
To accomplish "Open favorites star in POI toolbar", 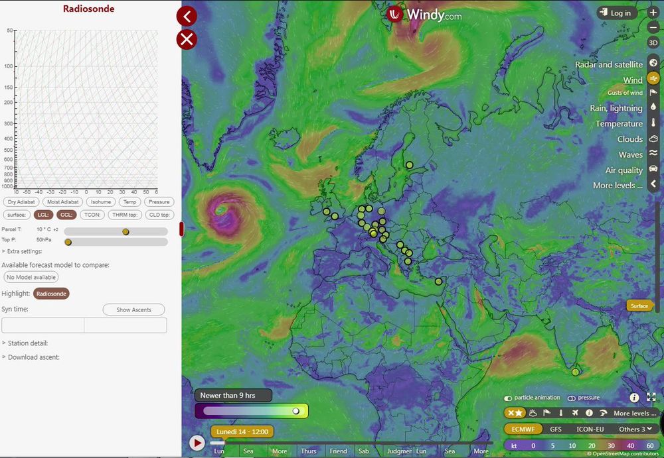I will point(515,413).
